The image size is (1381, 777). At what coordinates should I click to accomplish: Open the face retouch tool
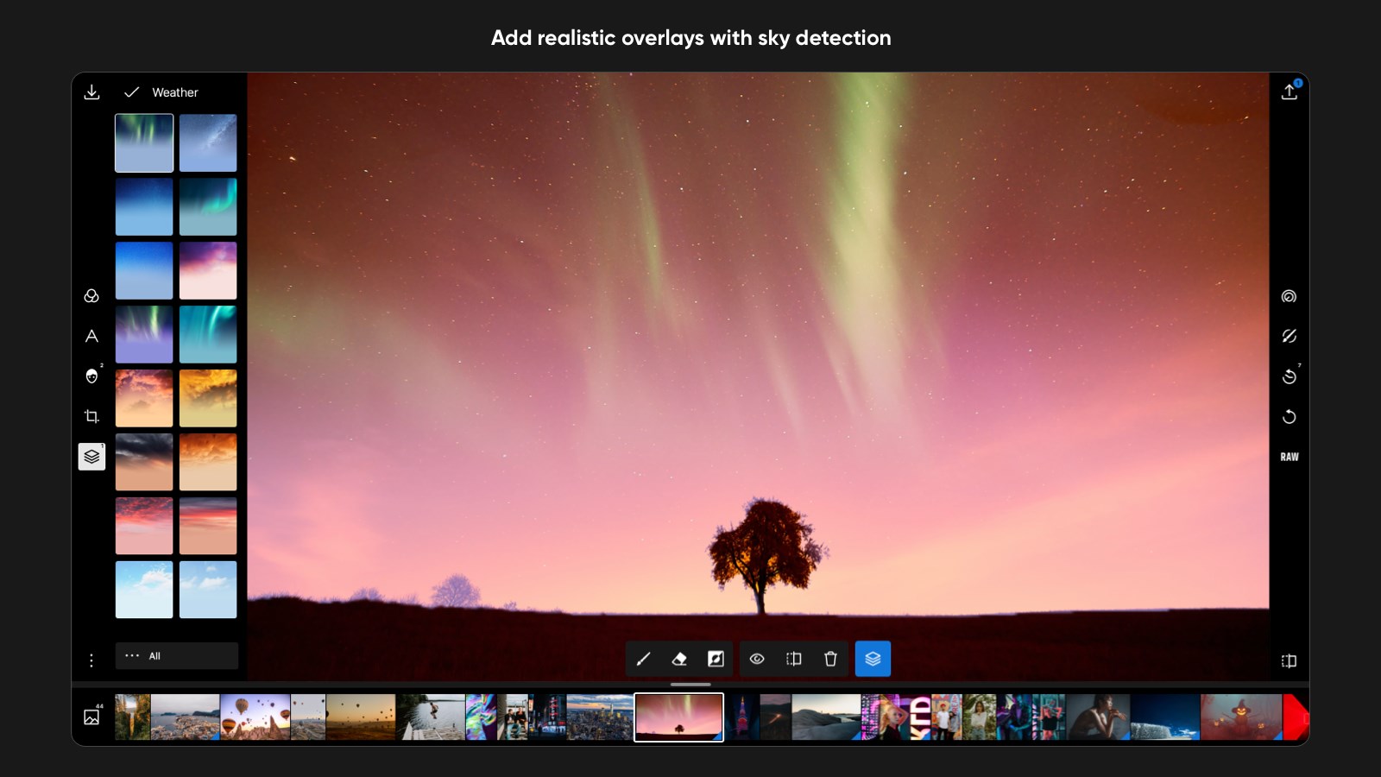[91, 376]
